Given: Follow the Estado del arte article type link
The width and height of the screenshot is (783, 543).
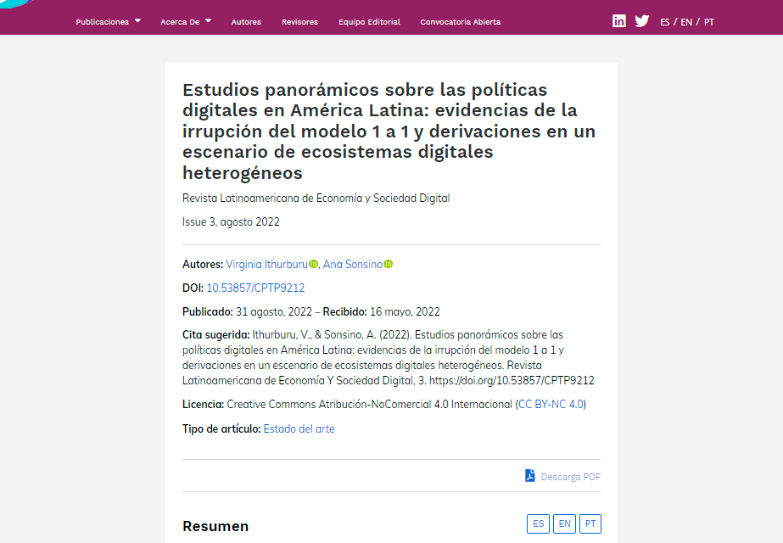Looking at the screenshot, I should tap(299, 429).
